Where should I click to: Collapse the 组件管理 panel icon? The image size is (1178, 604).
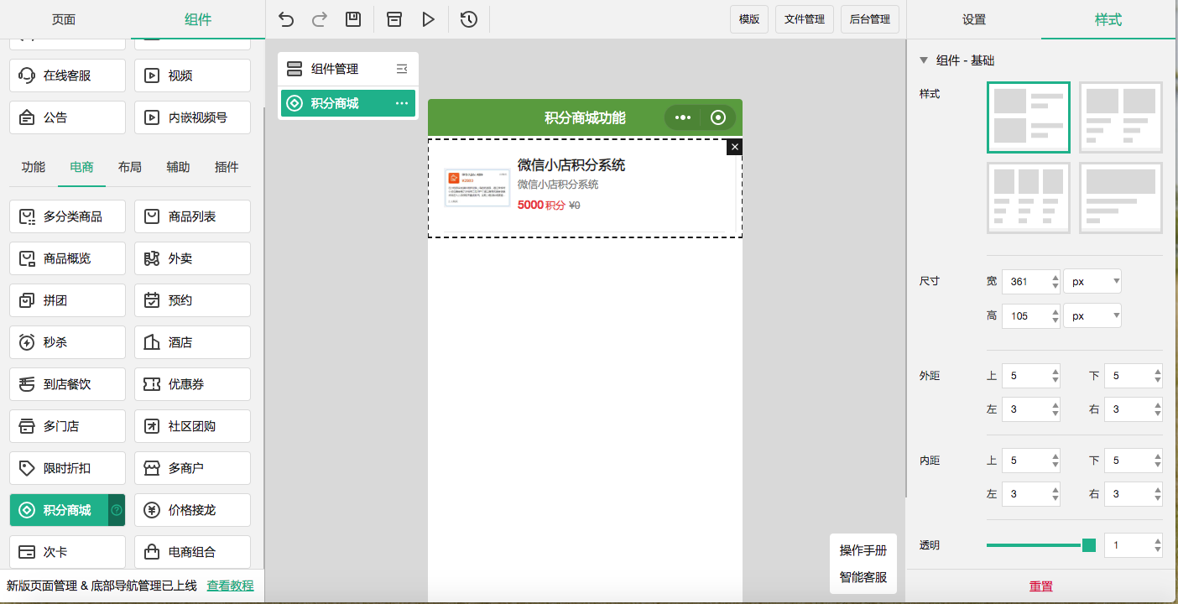(402, 69)
